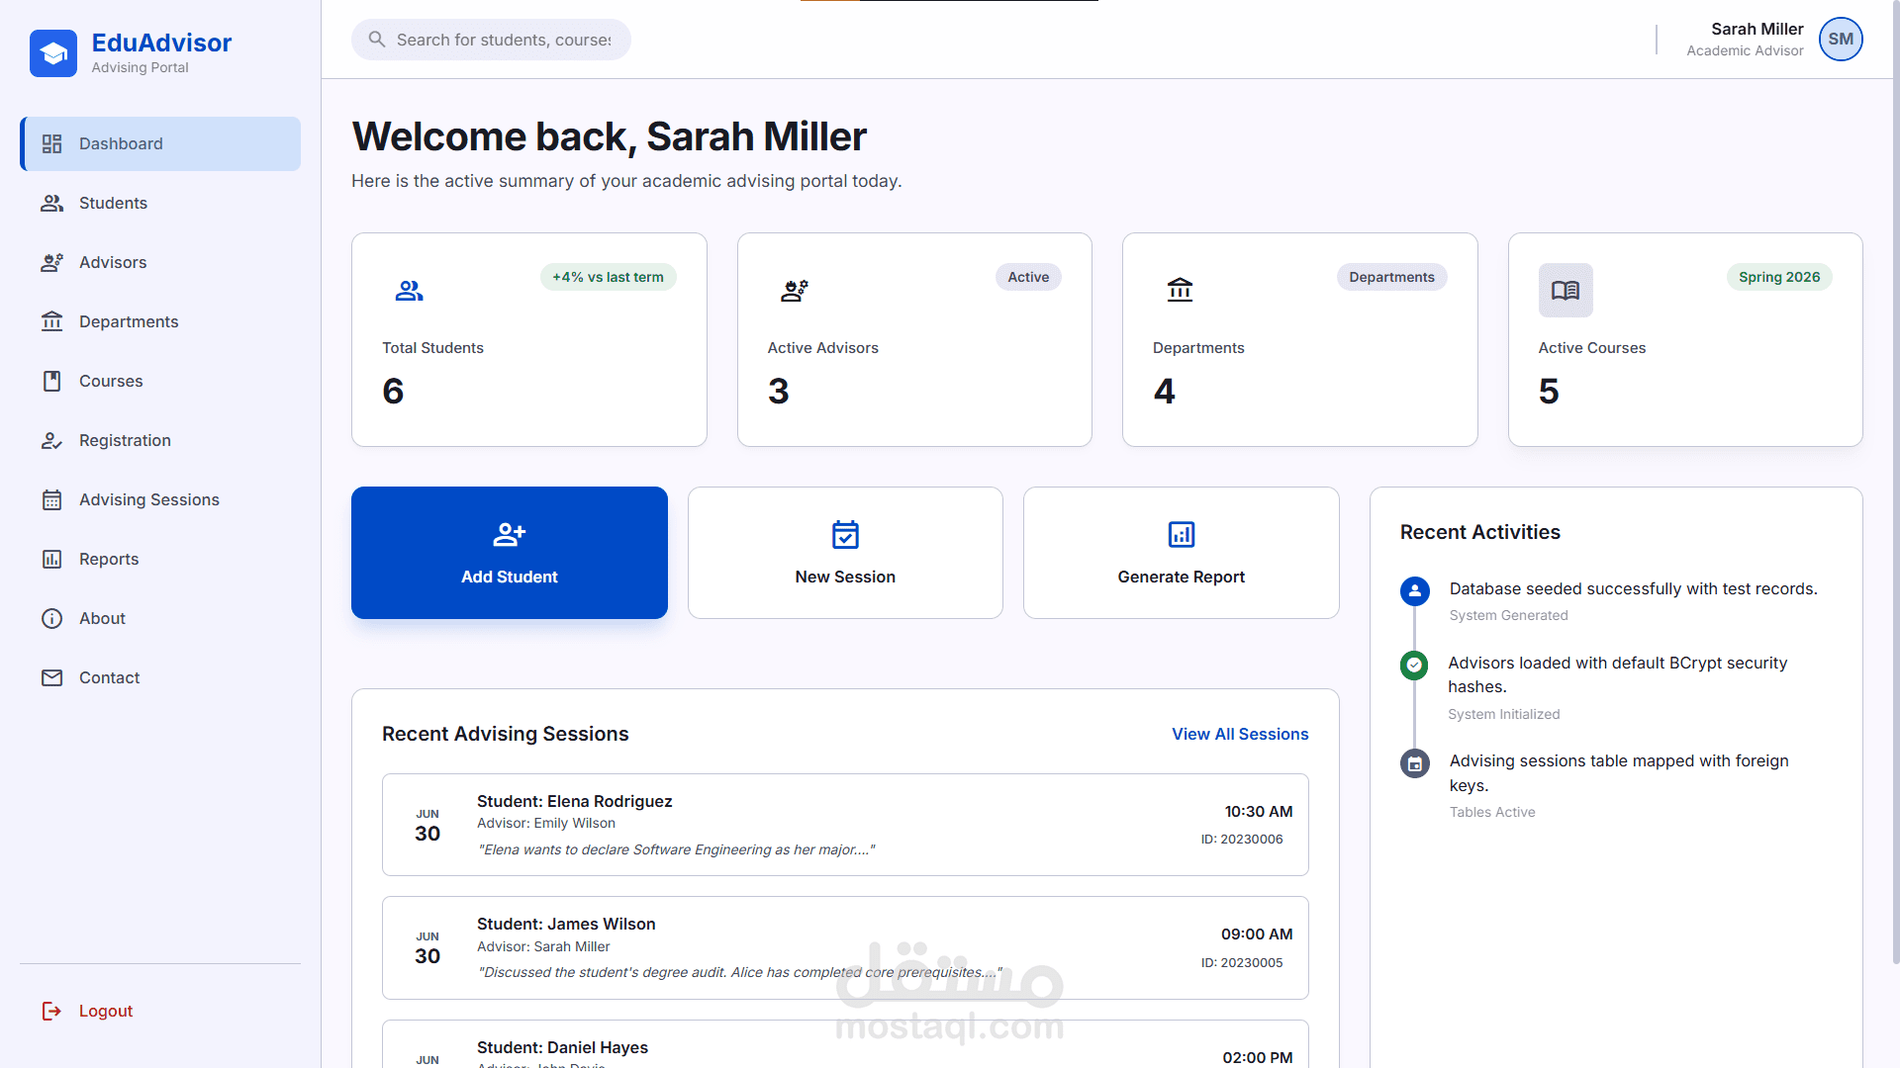Go to Advisors in sidebar

(x=160, y=263)
